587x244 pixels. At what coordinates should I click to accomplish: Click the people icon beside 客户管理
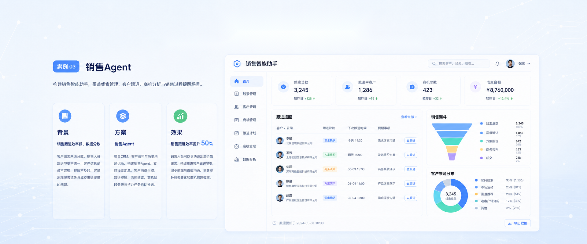pyautogui.click(x=237, y=107)
